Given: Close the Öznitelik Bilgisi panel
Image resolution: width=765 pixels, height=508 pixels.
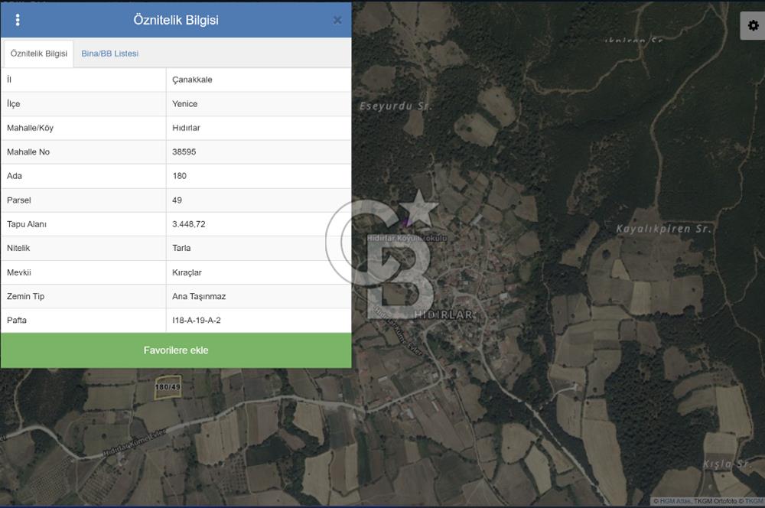Looking at the screenshot, I should click(x=337, y=21).
